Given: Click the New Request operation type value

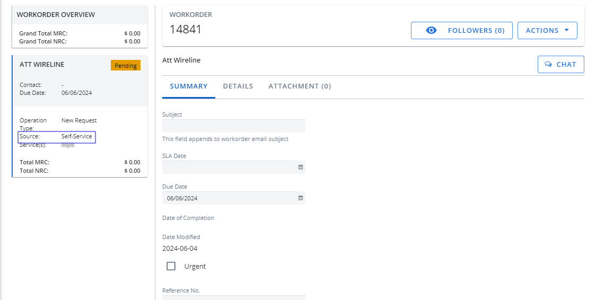Looking at the screenshot, I should click(x=79, y=120).
